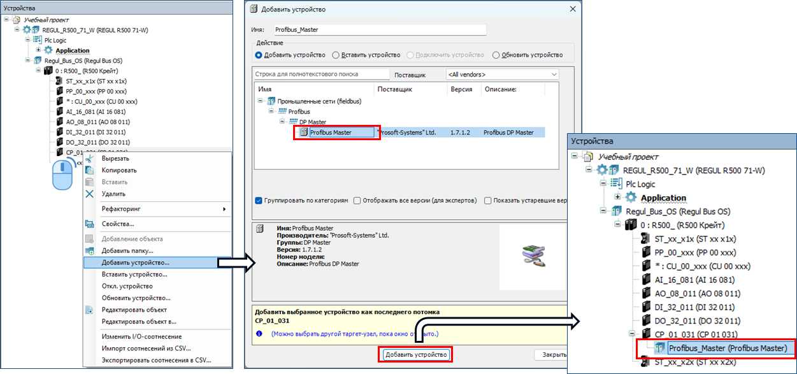797x374 pixels.
Task: Choose Добавить устройство... in context menu
Action: (136, 263)
